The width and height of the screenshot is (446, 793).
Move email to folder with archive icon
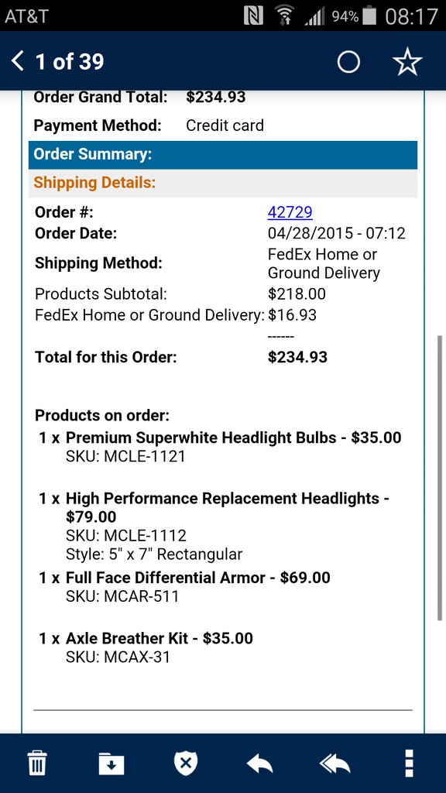click(111, 763)
